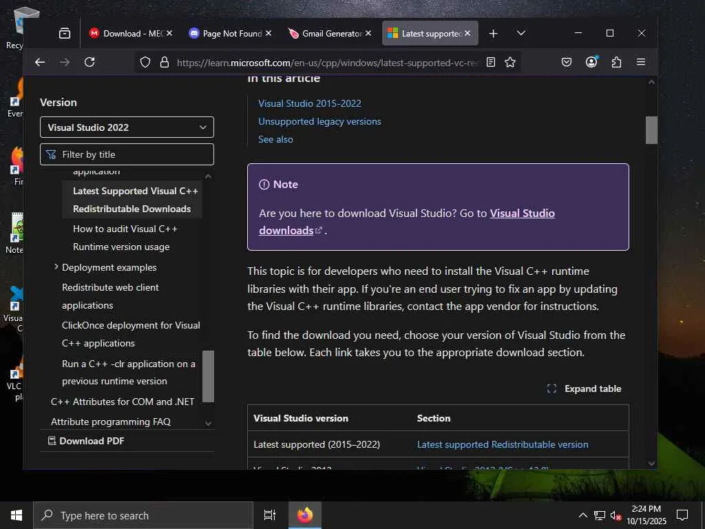The height and width of the screenshot is (529, 705).
Task: Open Latest supported Redistributable version link
Action: tap(503, 444)
